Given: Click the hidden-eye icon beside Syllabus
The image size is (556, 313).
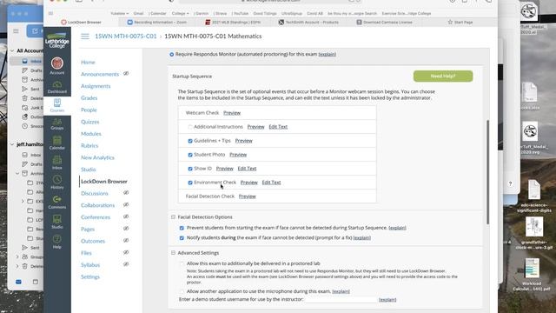Looking at the screenshot, I should (x=126, y=264).
